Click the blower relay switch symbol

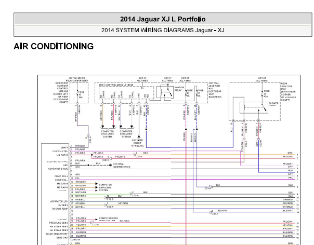(254, 107)
